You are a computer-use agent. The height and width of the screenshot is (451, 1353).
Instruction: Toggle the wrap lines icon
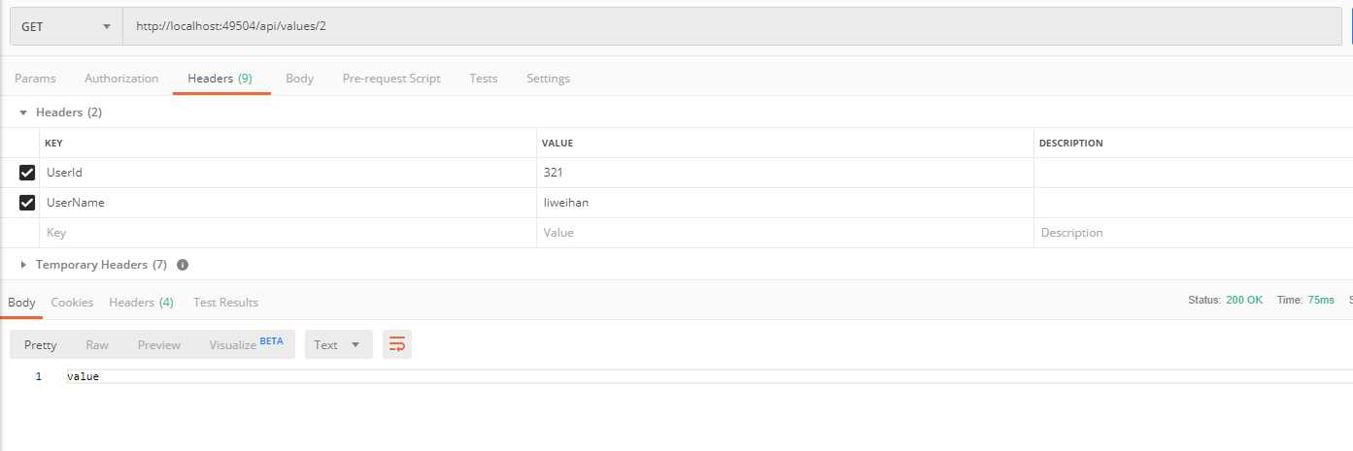396,344
